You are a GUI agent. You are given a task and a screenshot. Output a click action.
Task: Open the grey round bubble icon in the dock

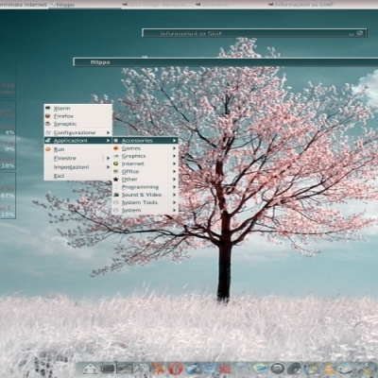(278, 369)
